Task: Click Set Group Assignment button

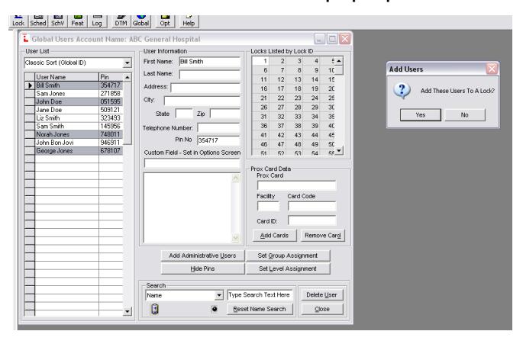Action: point(288,256)
